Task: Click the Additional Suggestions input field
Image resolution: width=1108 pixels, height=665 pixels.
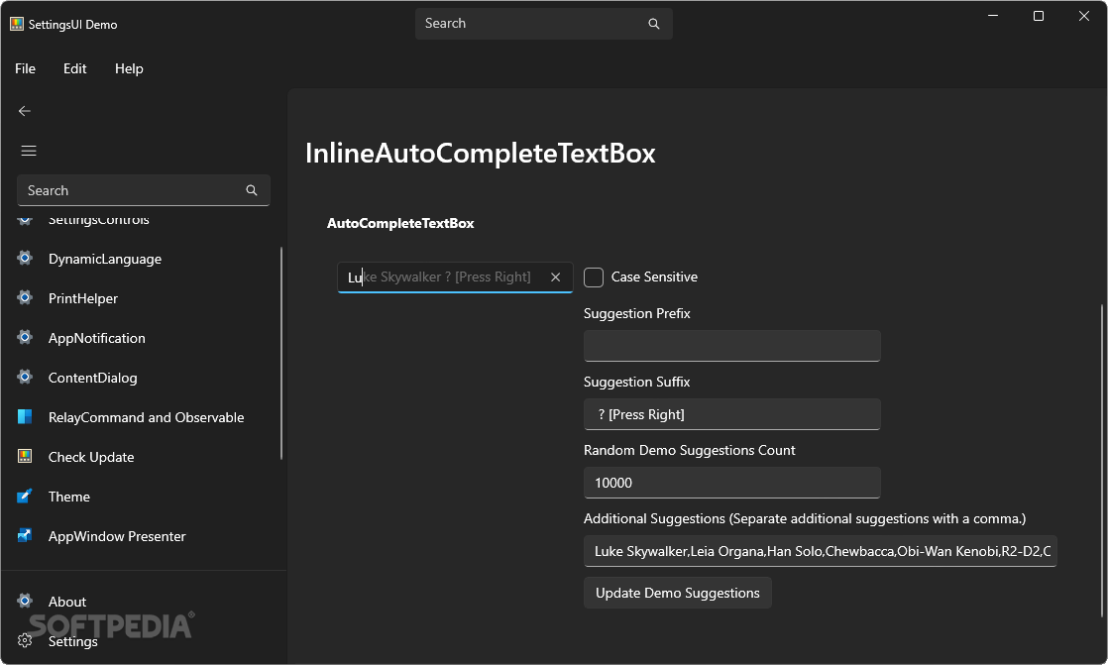Action: (821, 551)
